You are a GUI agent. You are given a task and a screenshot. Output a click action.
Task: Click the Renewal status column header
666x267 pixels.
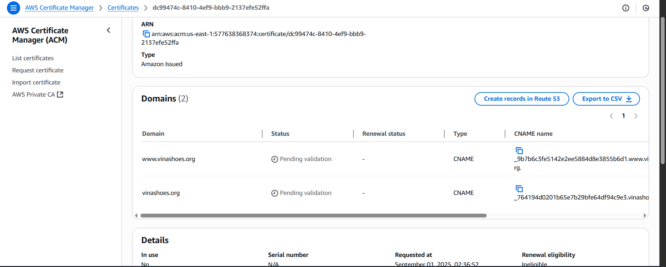[384, 134]
